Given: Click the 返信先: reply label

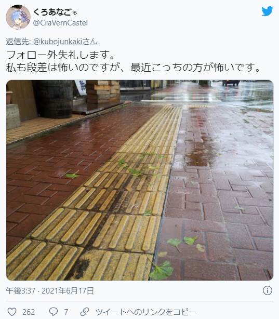Looking at the screenshot, I should click(18, 42).
